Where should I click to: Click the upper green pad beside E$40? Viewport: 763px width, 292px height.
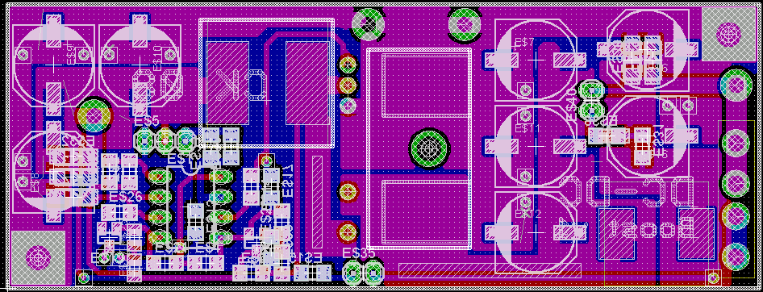591,90
